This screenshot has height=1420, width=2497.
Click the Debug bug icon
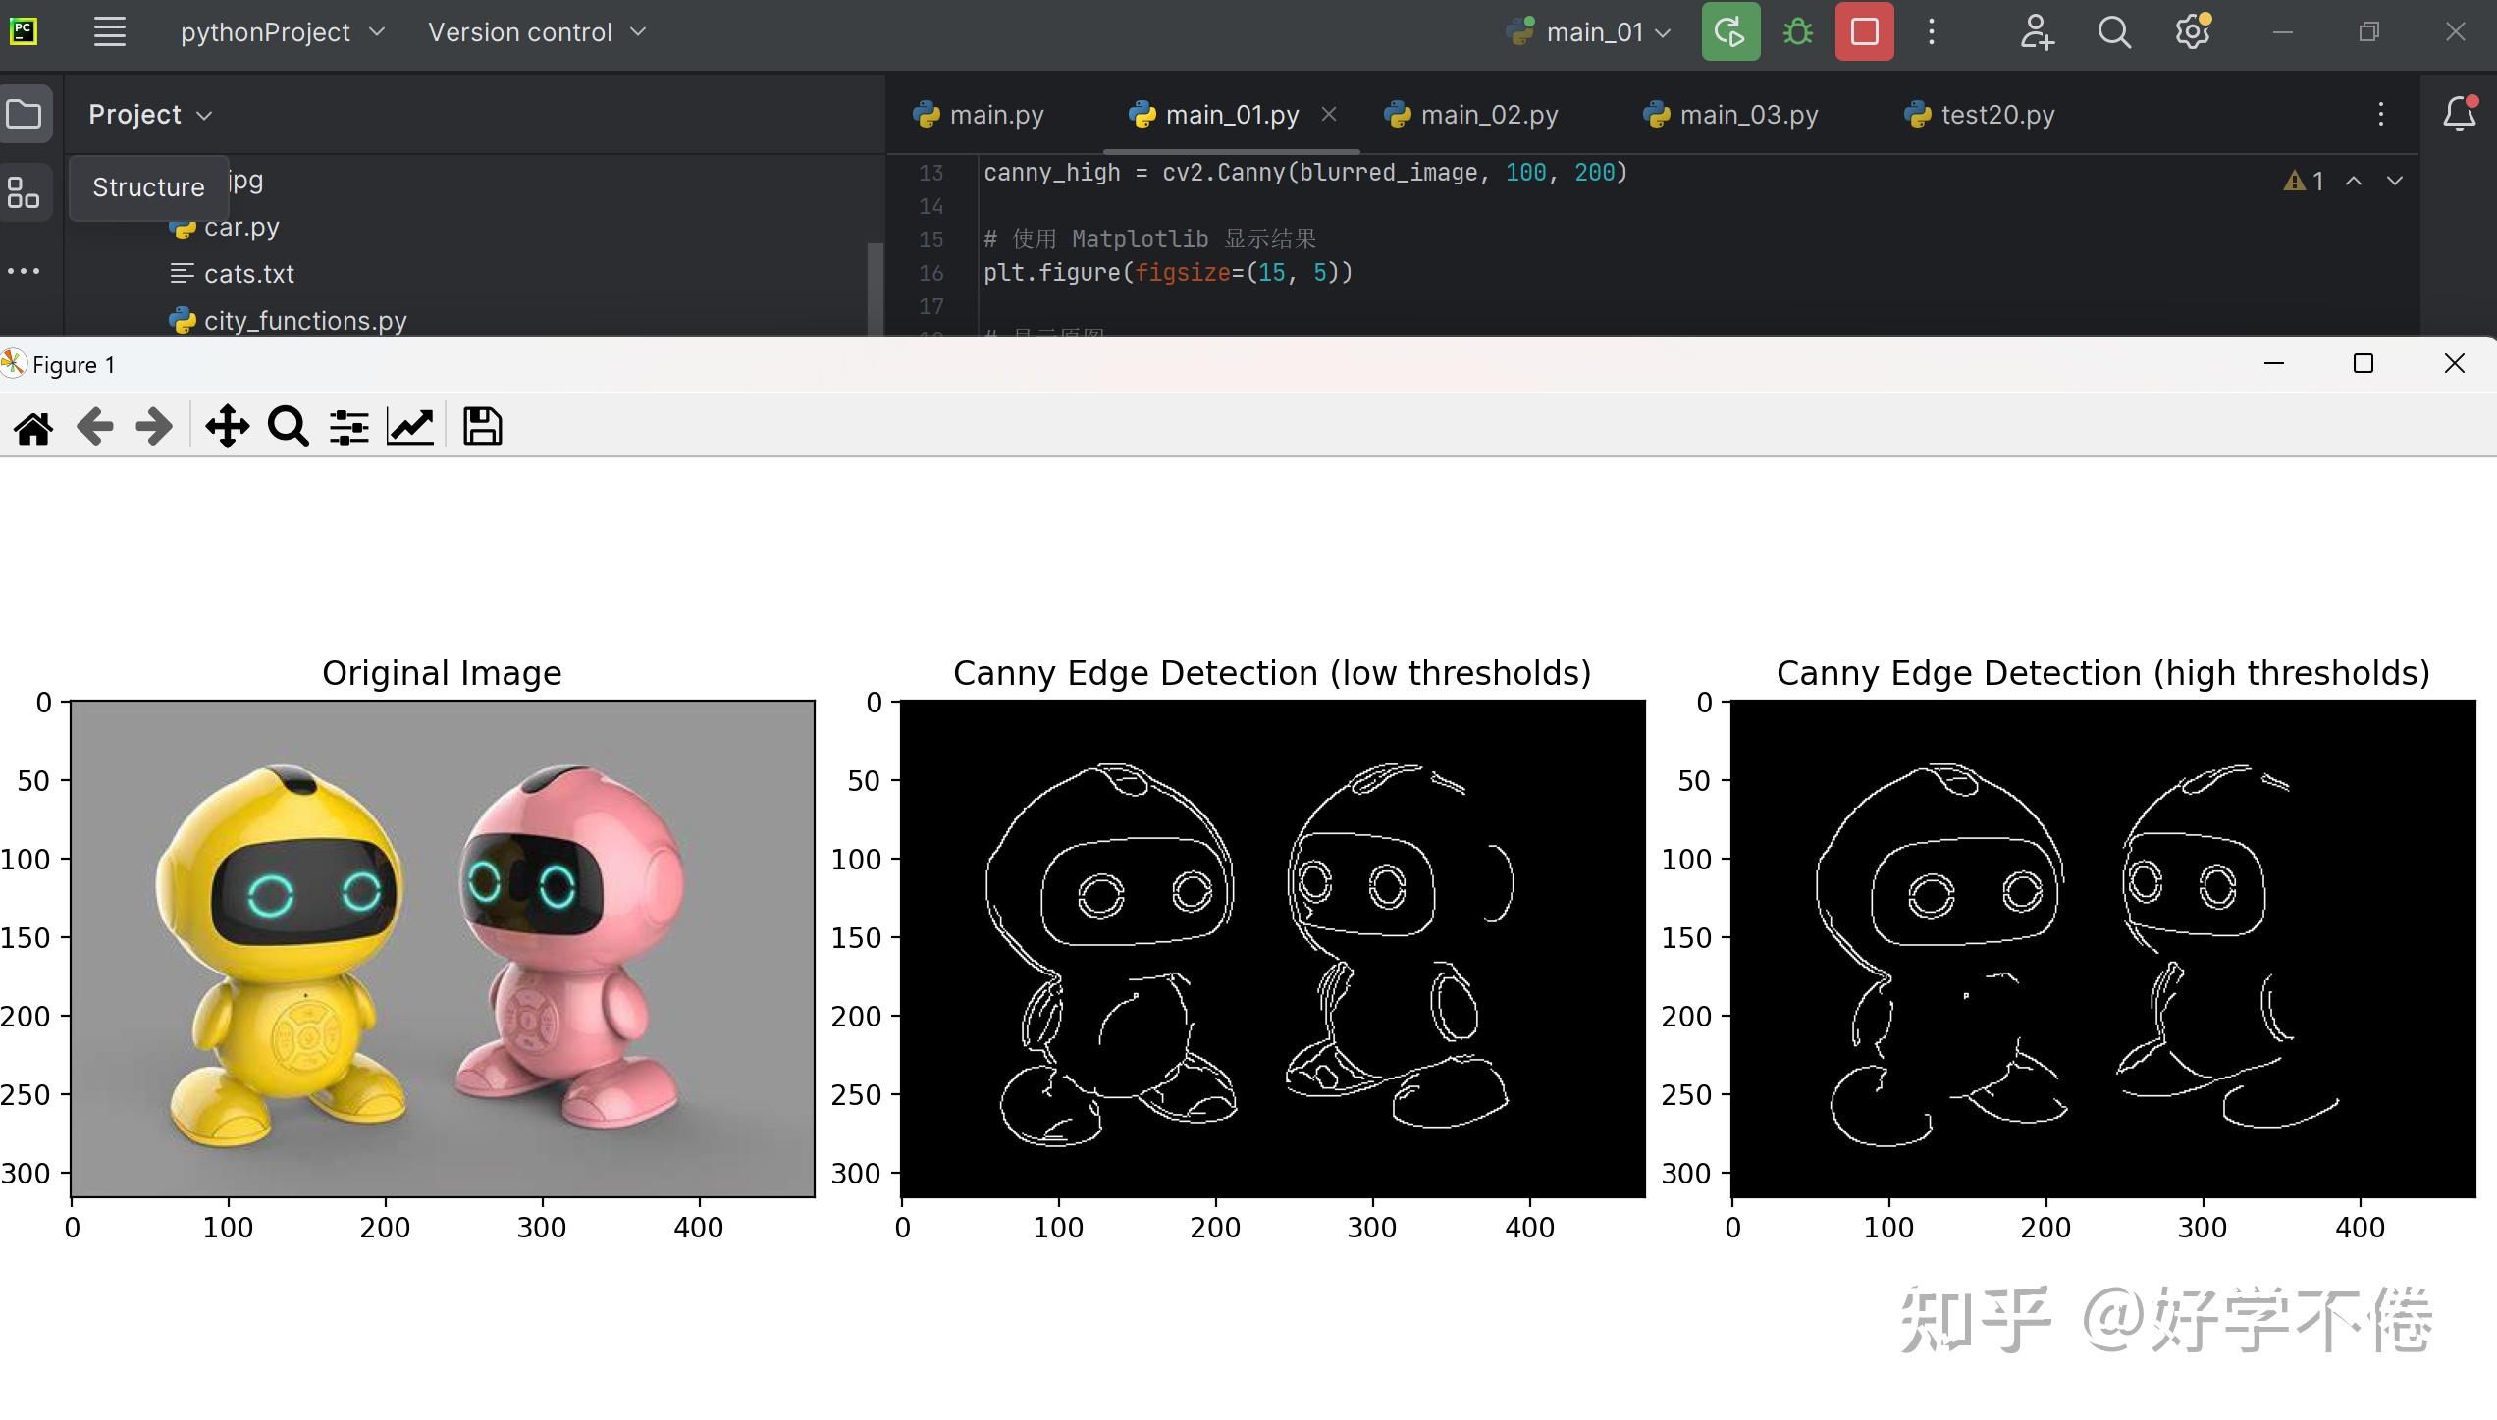click(1797, 32)
